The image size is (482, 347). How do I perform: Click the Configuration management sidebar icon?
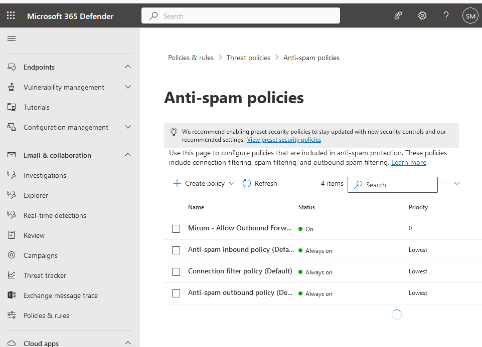(12, 127)
